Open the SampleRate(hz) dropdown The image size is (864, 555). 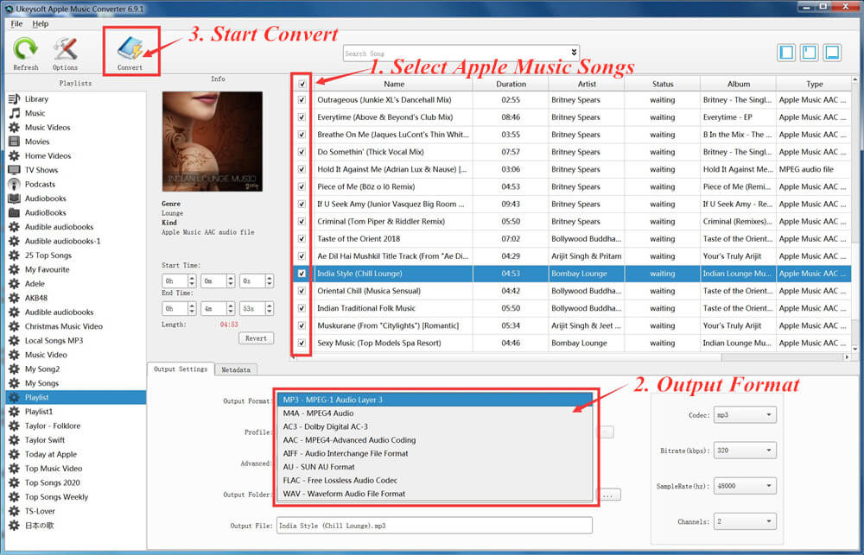pos(745,486)
